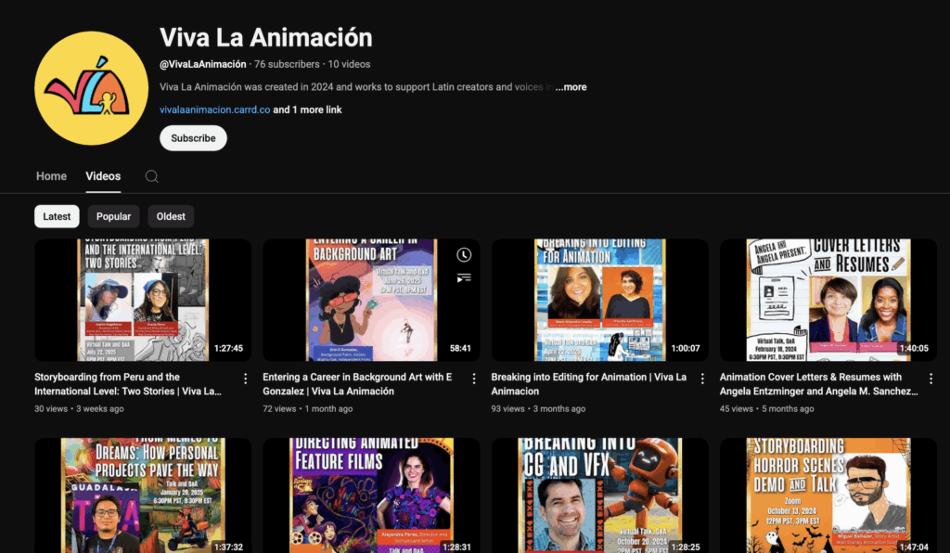950x553 pixels.
Task: Click Watch Later clock on Background Art video
Action: [x=464, y=255]
